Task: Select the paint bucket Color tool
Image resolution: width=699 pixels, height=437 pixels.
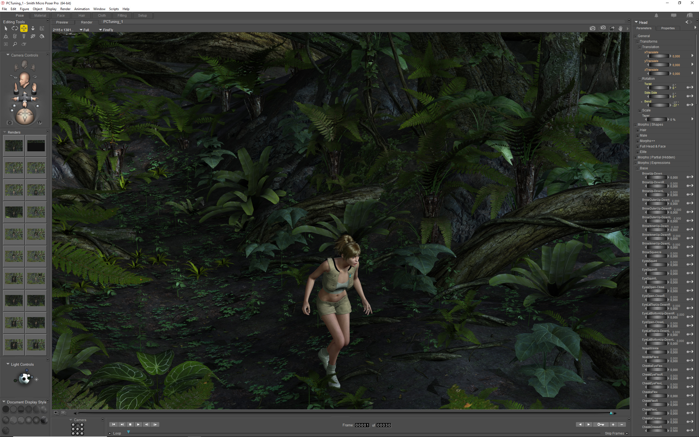Action: [x=42, y=36]
